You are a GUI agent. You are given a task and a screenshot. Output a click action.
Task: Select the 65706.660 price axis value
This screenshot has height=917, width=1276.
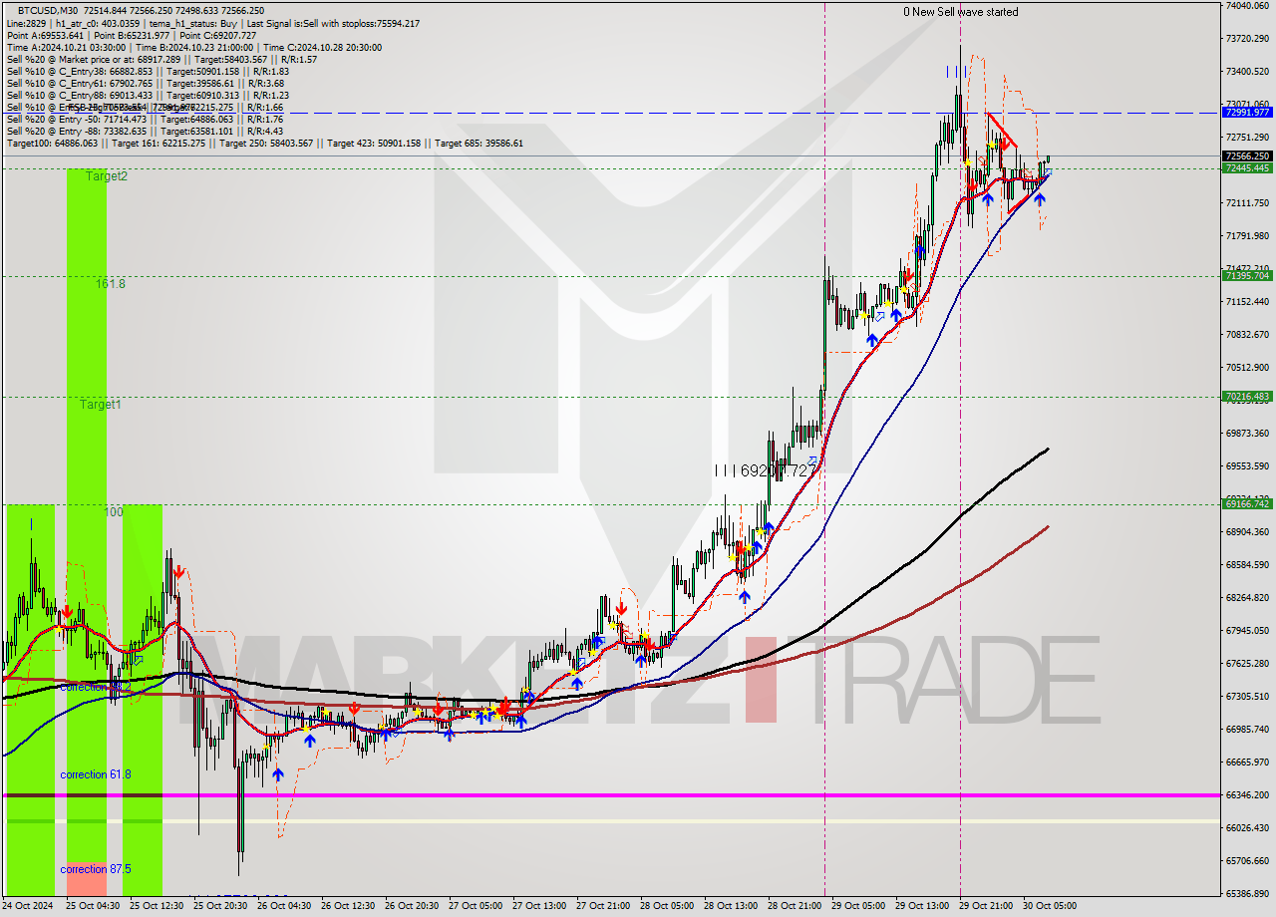pyautogui.click(x=1247, y=860)
